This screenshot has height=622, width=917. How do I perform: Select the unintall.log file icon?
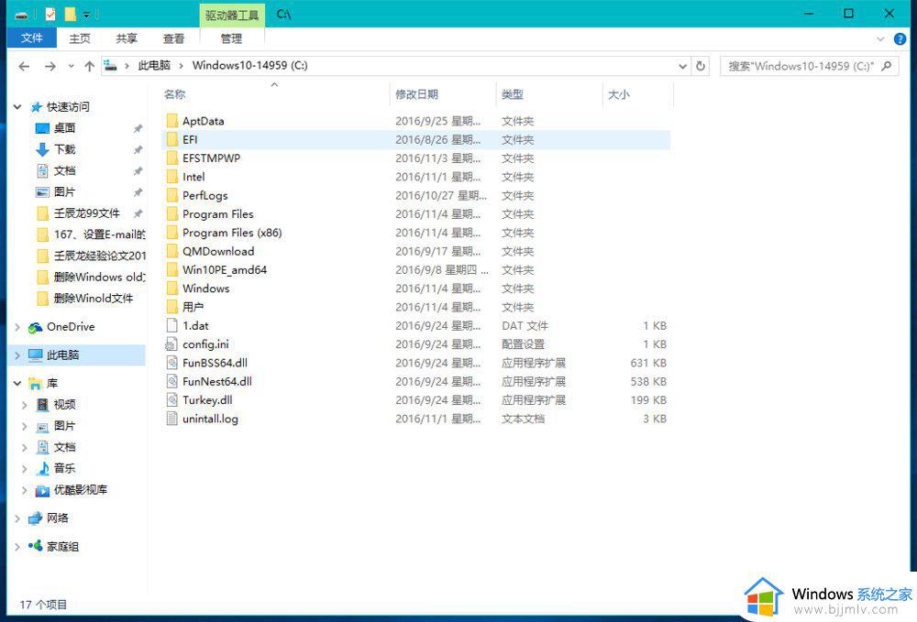coord(172,419)
